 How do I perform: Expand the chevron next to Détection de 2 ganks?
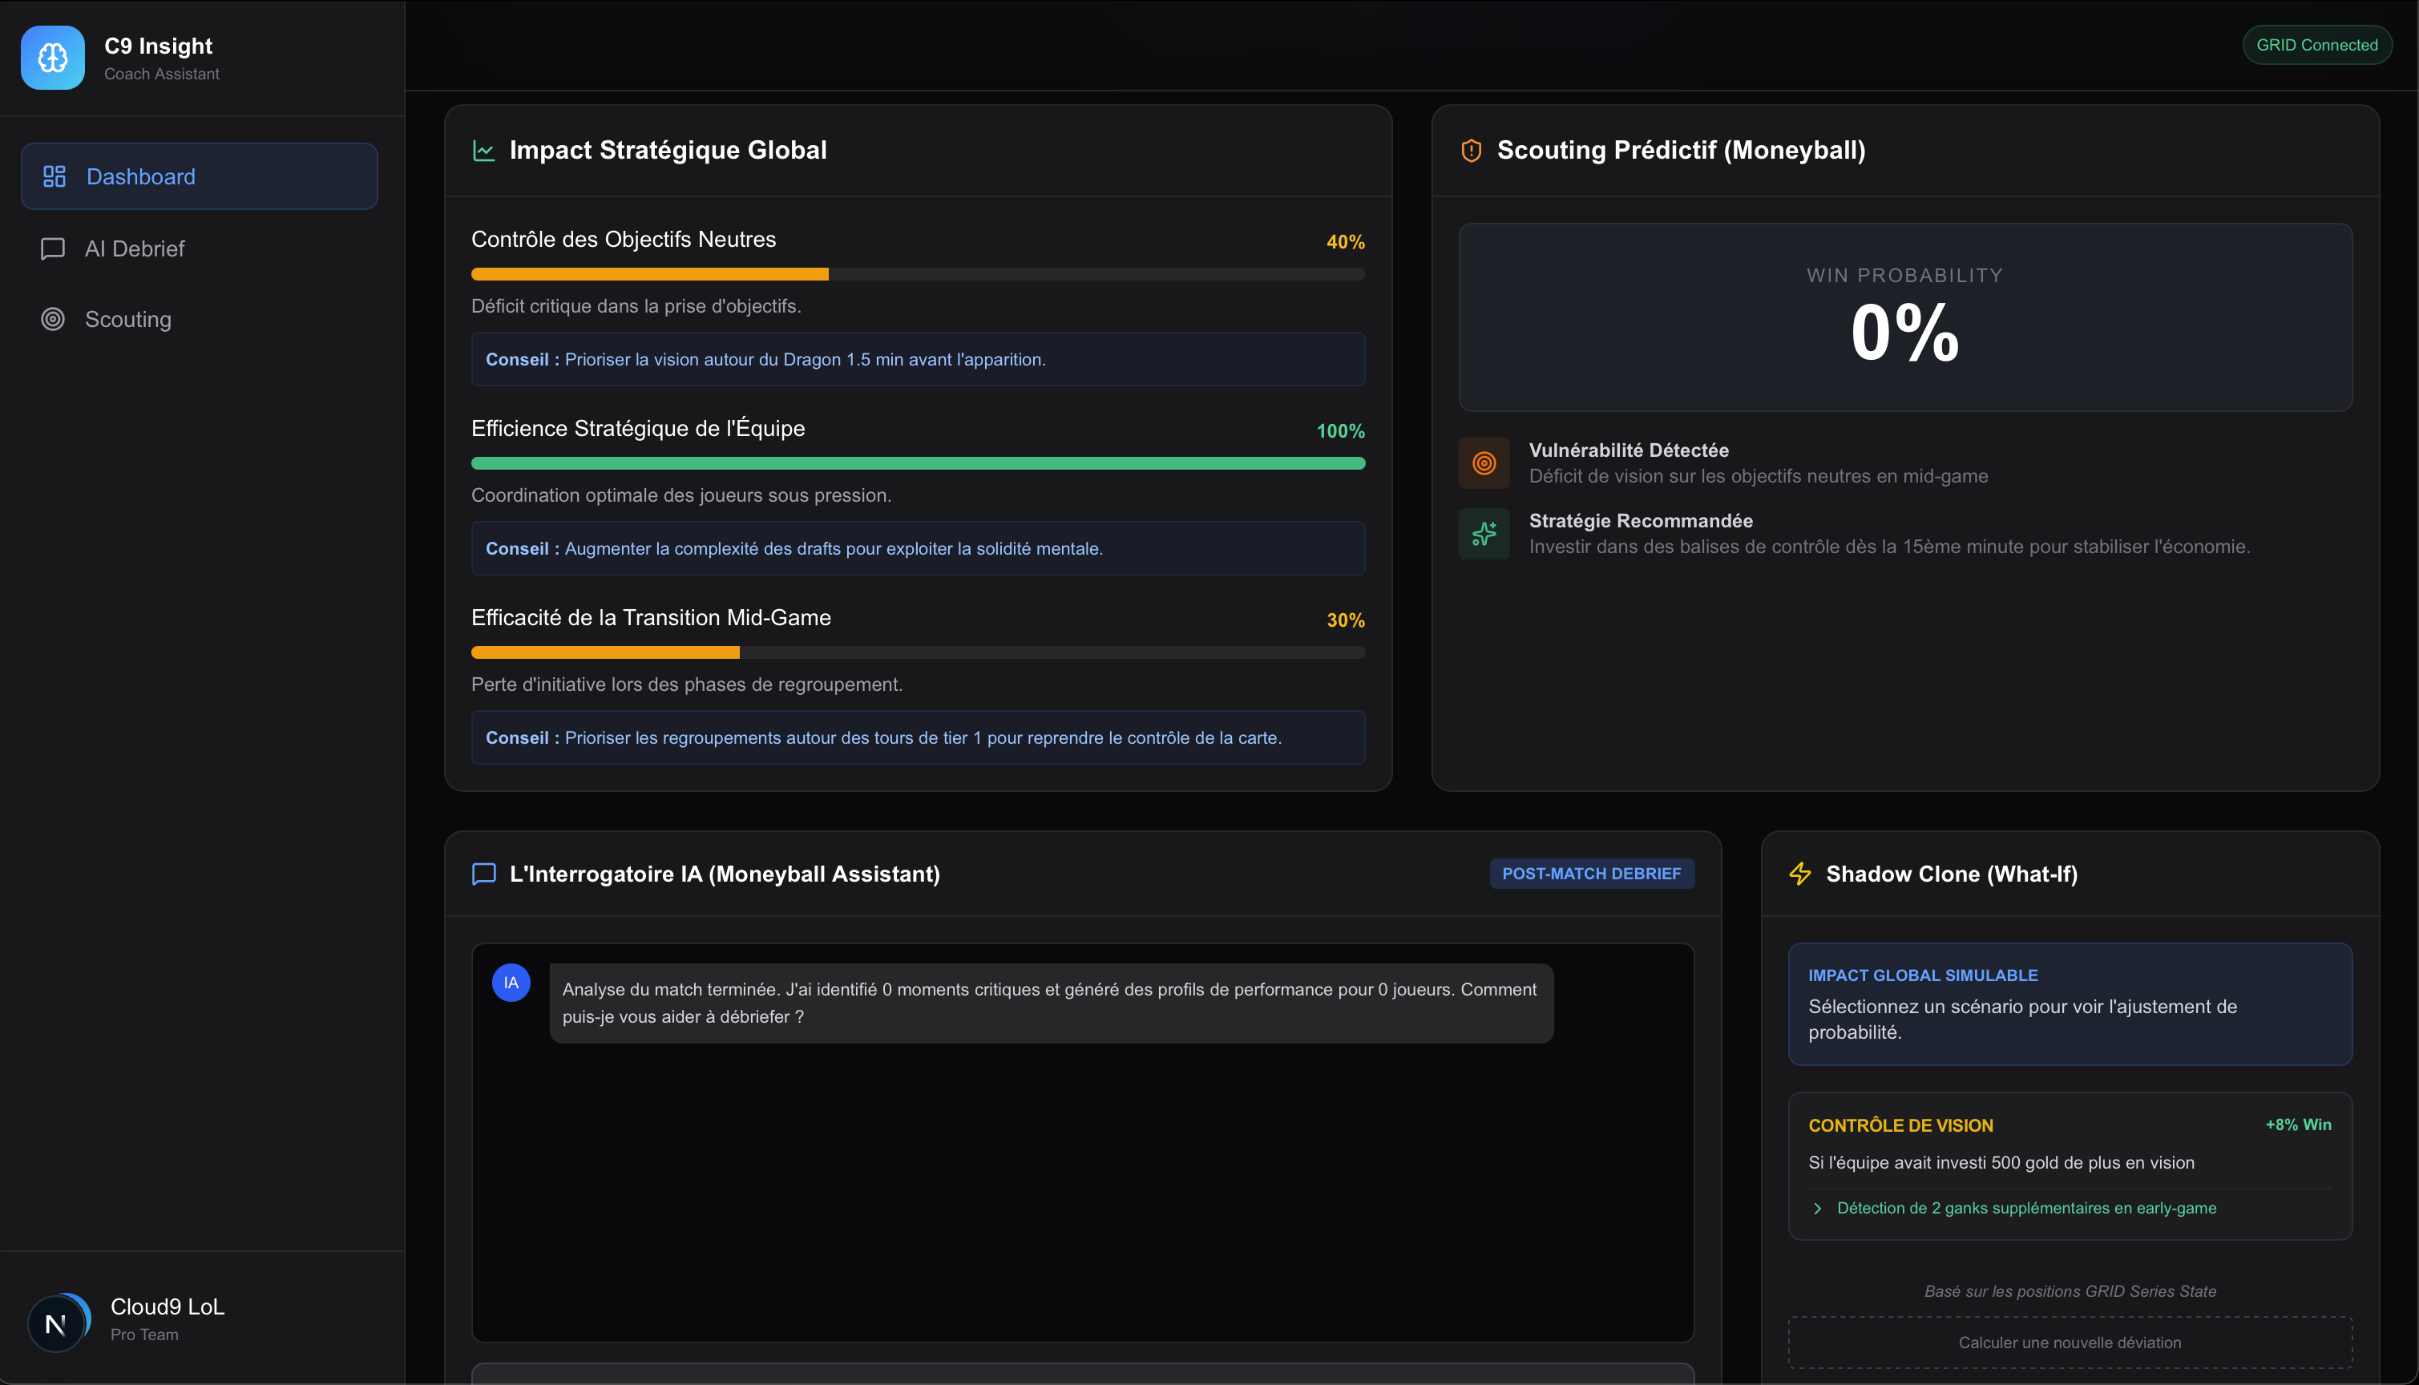tap(1817, 1208)
